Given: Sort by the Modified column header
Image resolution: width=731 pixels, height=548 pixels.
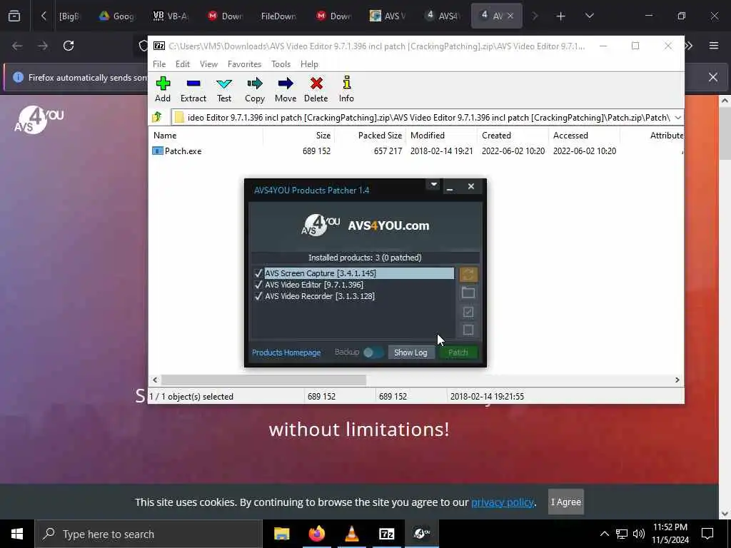Looking at the screenshot, I should [441, 136].
